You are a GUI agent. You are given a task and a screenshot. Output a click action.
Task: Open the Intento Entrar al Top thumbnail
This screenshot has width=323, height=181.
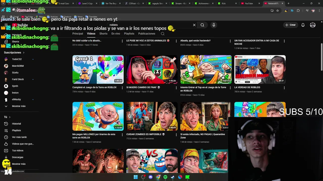coord(206,69)
